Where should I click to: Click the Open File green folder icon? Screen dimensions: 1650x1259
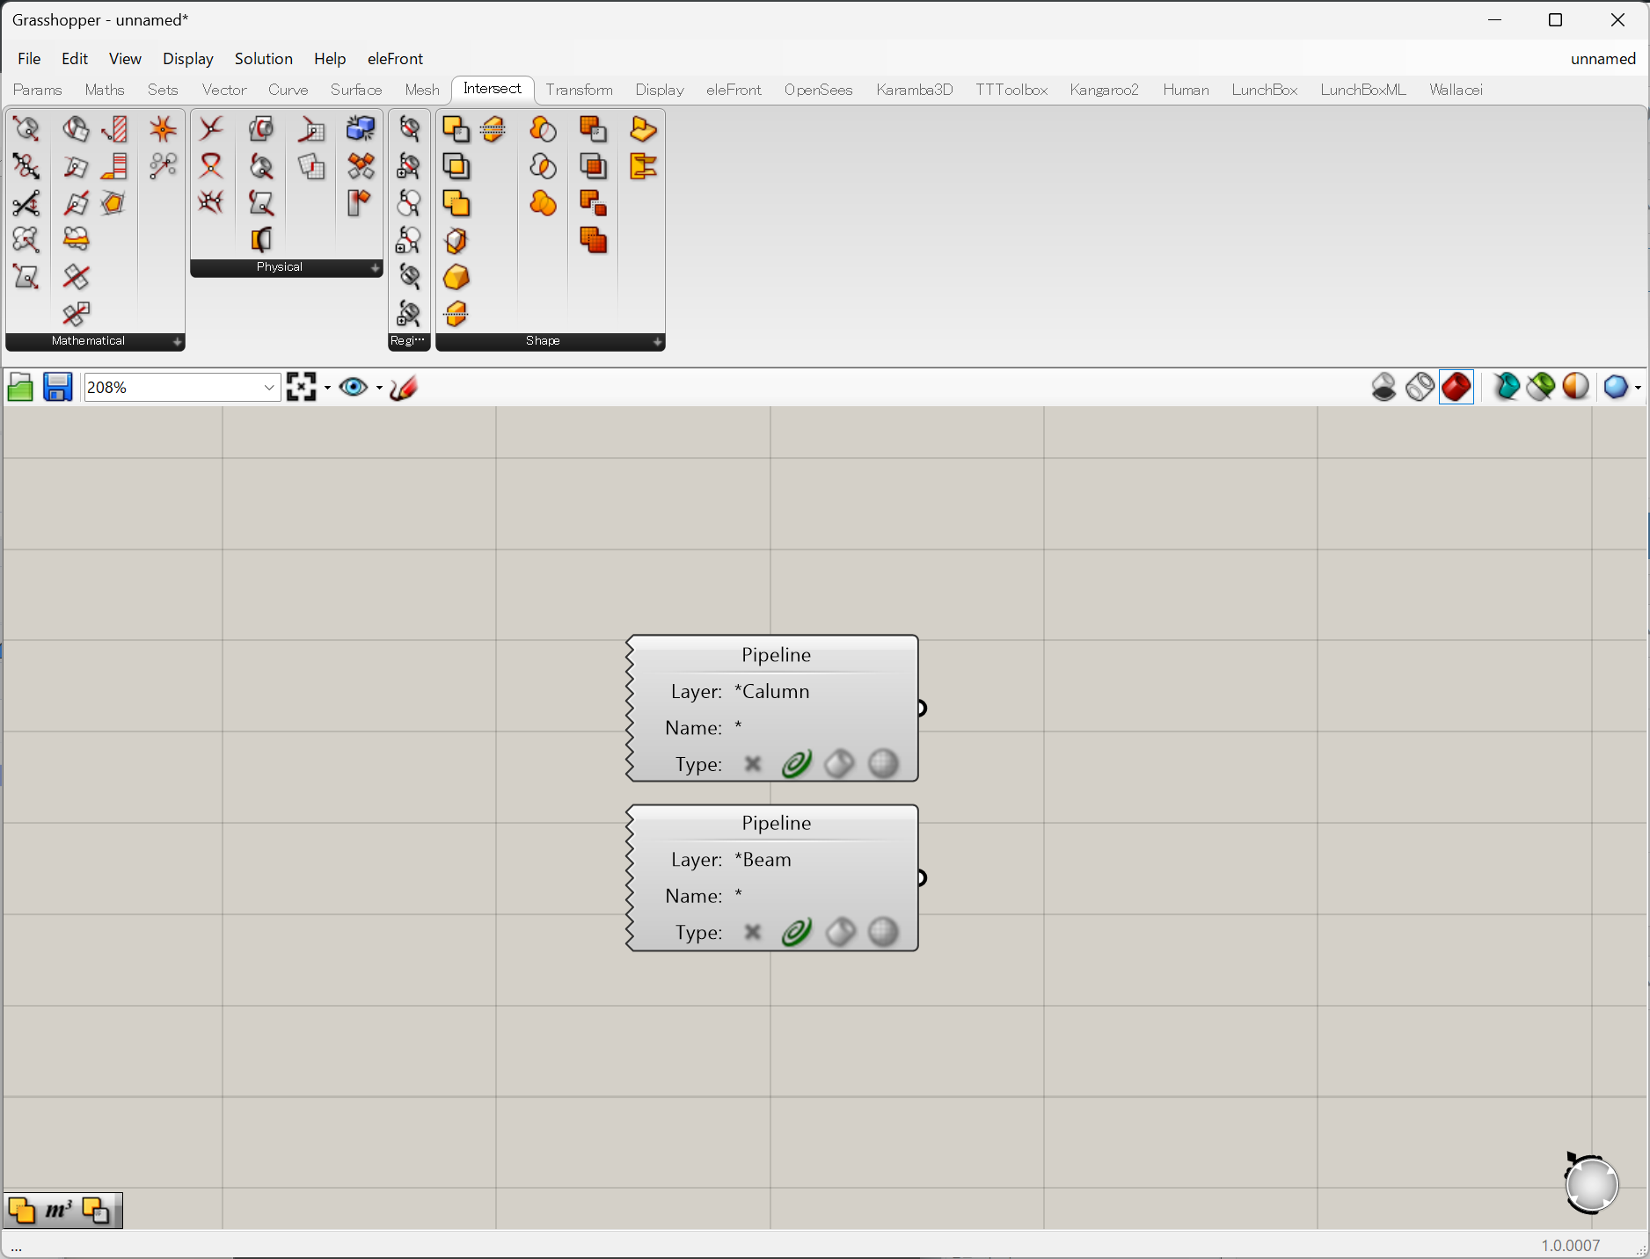tap(20, 388)
